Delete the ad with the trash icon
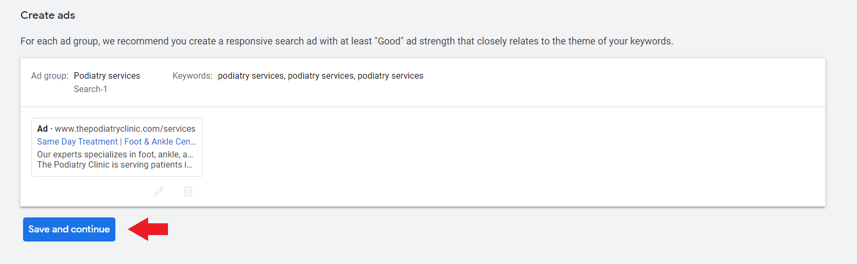 (188, 191)
